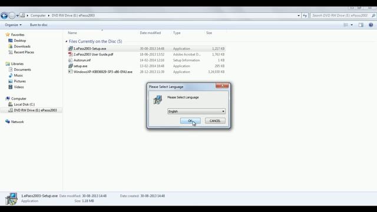This screenshot has height=212, width=377.
Task: Open the Pictures library
Action: tap(19, 81)
